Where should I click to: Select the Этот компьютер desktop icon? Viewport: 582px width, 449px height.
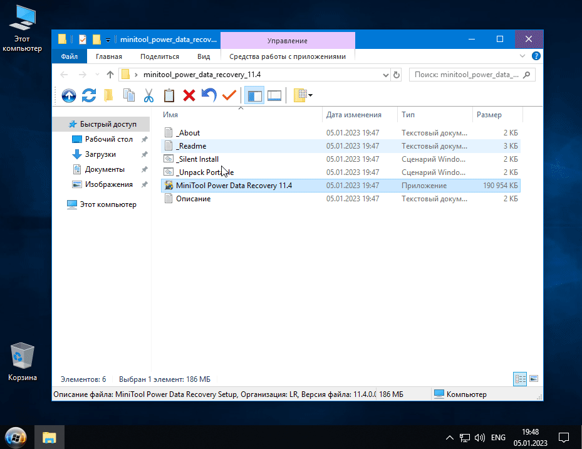(x=23, y=29)
